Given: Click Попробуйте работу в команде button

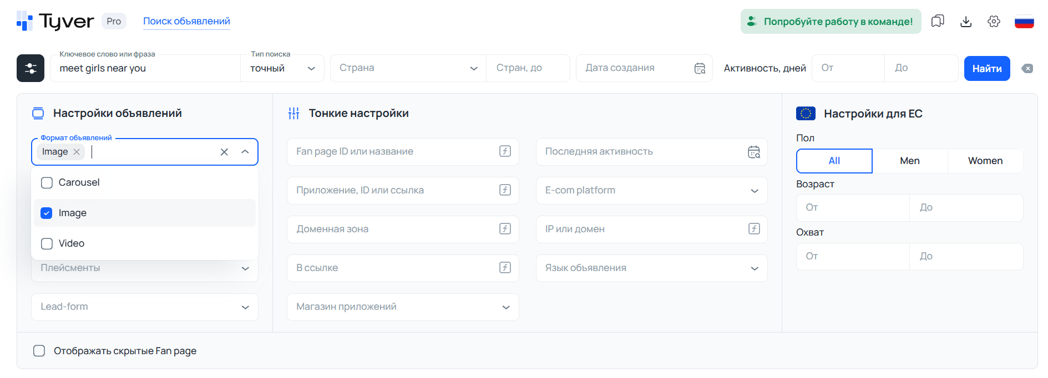Looking at the screenshot, I should 831,21.
